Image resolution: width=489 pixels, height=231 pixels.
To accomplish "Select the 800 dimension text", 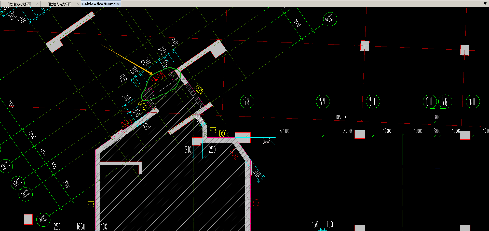I will 54,165.
